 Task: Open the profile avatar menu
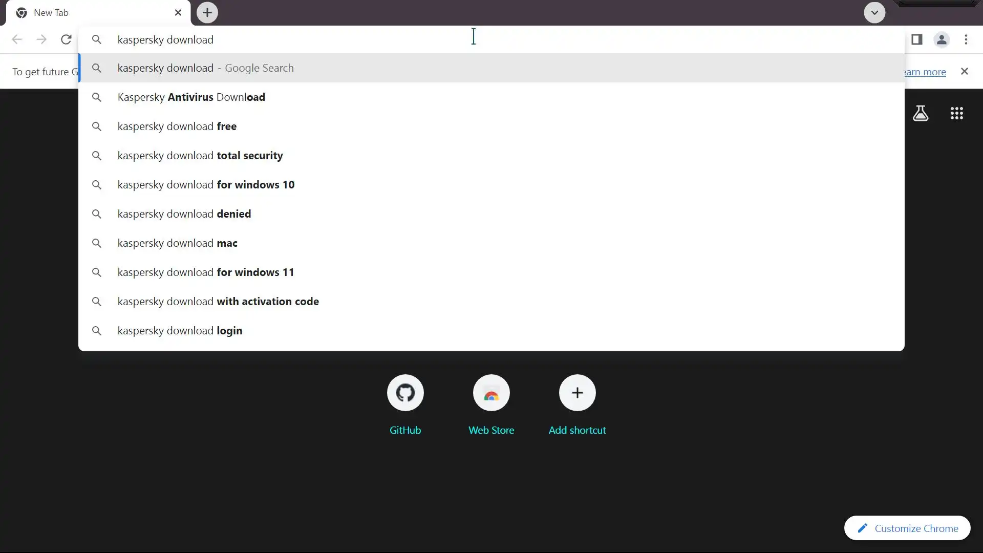tap(941, 39)
